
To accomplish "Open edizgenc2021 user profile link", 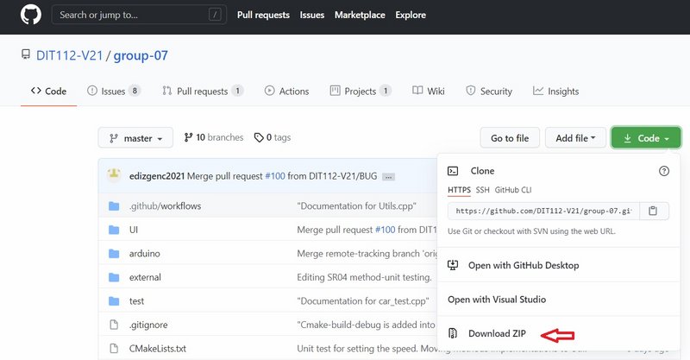I will coord(157,176).
